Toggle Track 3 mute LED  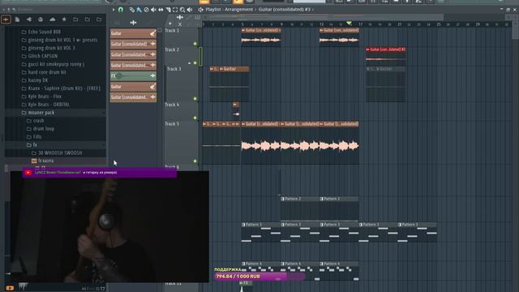point(195,99)
